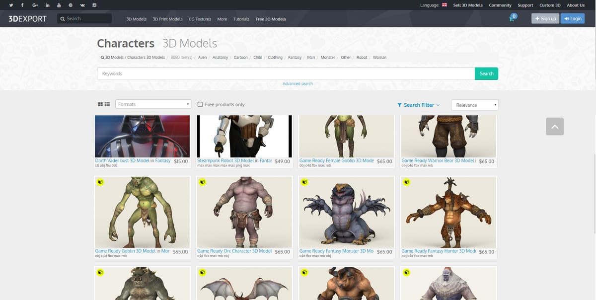Open the Pinterest social link
Screen dimensions: 596x300
71,5
